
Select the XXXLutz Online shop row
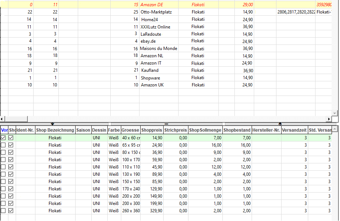(166, 27)
